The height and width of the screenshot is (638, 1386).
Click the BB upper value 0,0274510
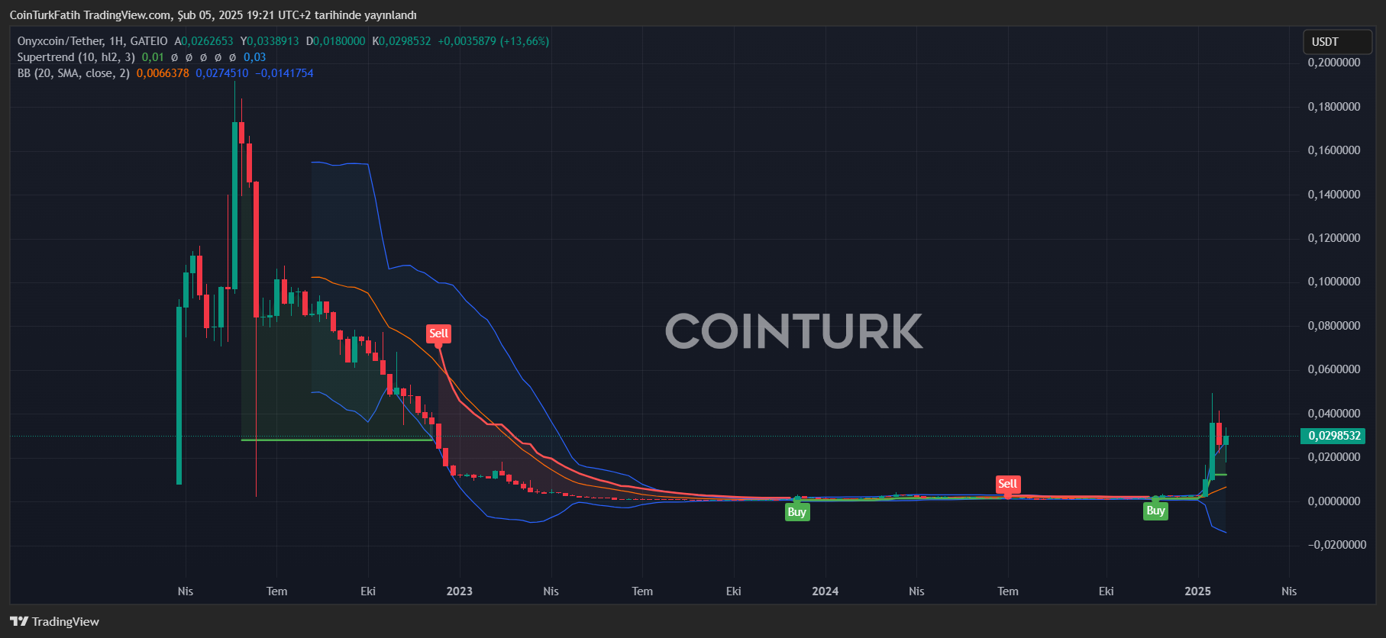point(221,73)
